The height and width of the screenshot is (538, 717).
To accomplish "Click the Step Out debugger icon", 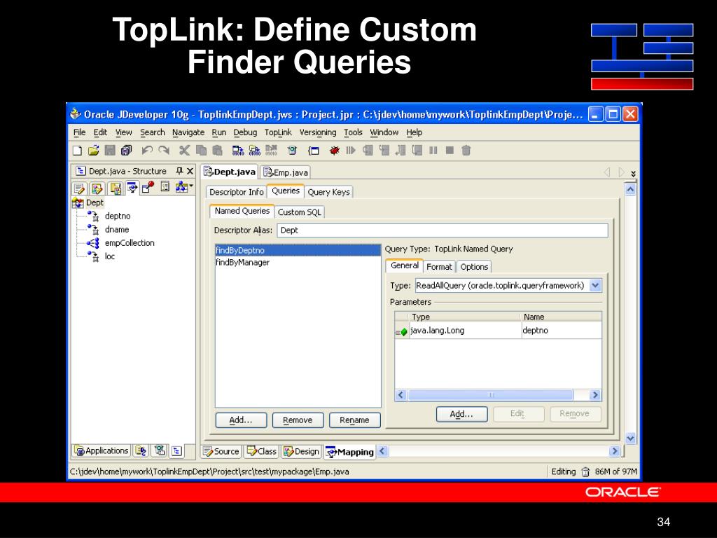I will (x=401, y=151).
